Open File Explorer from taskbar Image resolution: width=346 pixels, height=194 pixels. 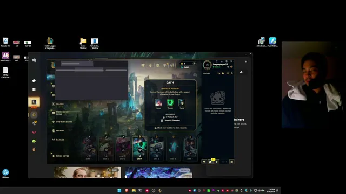click(x=134, y=190)
